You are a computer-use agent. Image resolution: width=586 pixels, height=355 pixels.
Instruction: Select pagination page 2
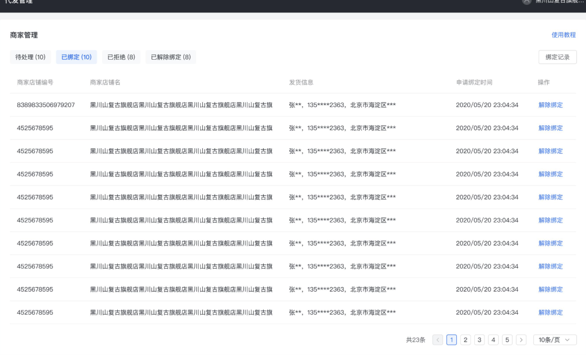(x=466, y=339)
